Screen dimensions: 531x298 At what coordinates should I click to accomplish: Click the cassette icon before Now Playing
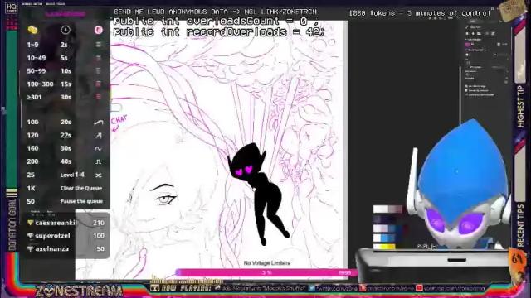(x=155, y=288)
